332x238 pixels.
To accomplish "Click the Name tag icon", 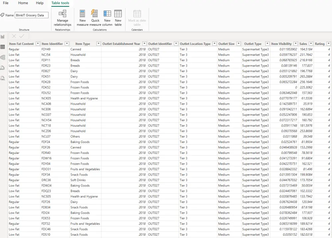I will tap(2, 15).
